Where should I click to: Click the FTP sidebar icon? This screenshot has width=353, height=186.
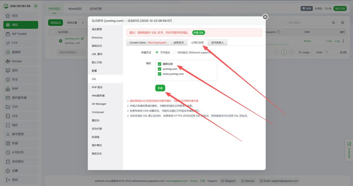(8, 43)
